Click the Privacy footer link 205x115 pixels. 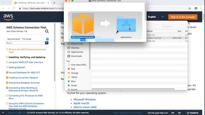pyautogui.click(x=24, y=113)
